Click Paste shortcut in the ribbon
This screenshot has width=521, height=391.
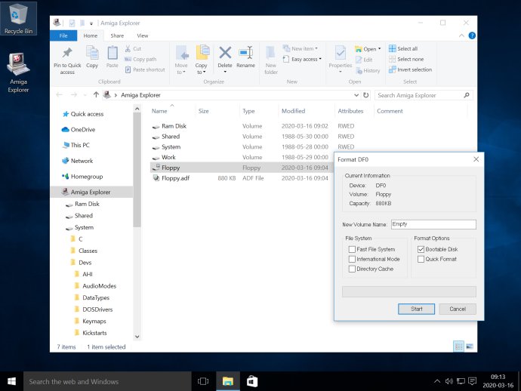click(x=144, y=69)
